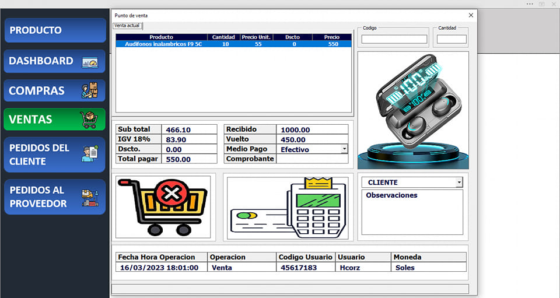Cancel sale with the cart X icon

coord(163,207)
